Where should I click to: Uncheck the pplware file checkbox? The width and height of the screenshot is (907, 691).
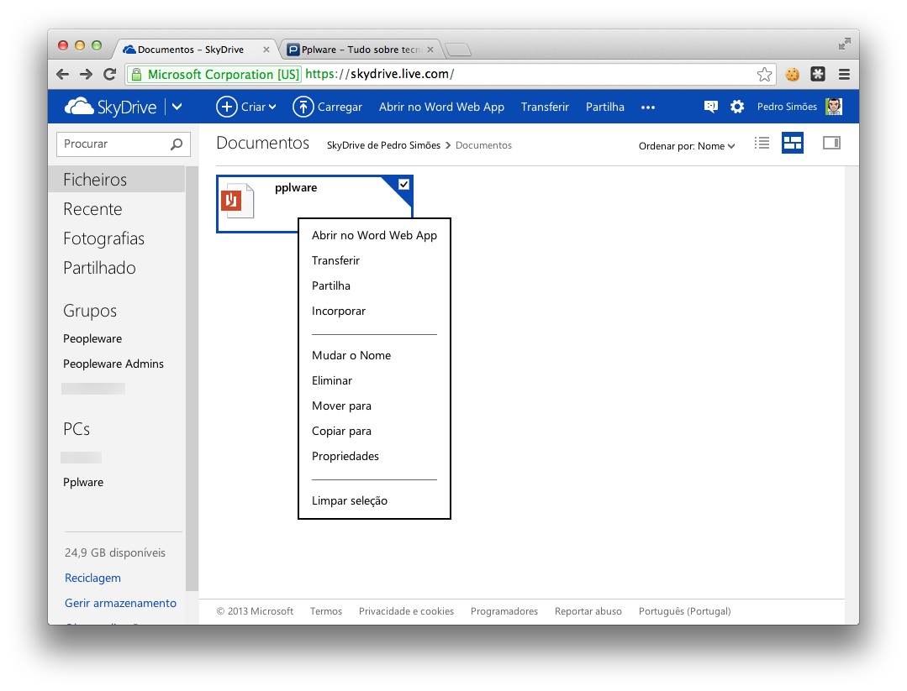point(403,185)
